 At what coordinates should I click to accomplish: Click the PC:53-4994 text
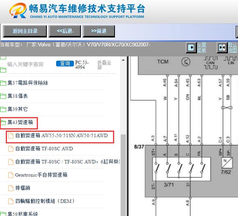click(82, 65)
